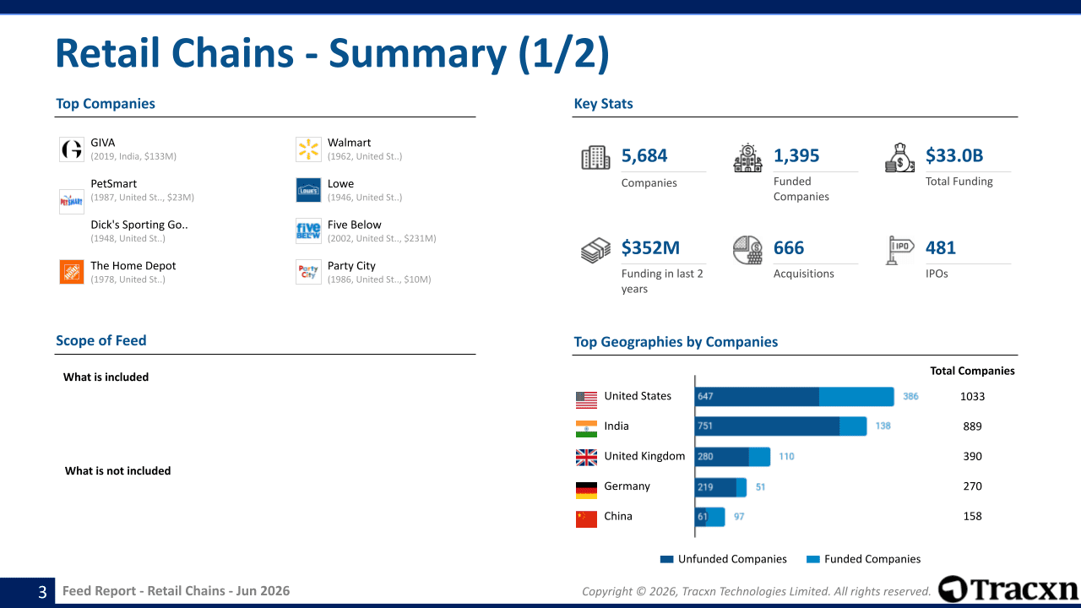The image size is (1081, 608).
Task: Click the PetSmart company name
Action: (113, 183)
